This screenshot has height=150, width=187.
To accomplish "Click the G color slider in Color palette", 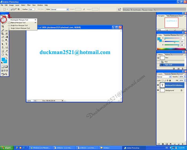I will 172,42.
